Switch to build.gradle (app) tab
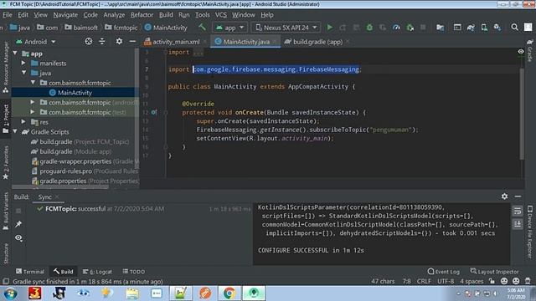This screenshot has height=301, width=536. [317, 42]
